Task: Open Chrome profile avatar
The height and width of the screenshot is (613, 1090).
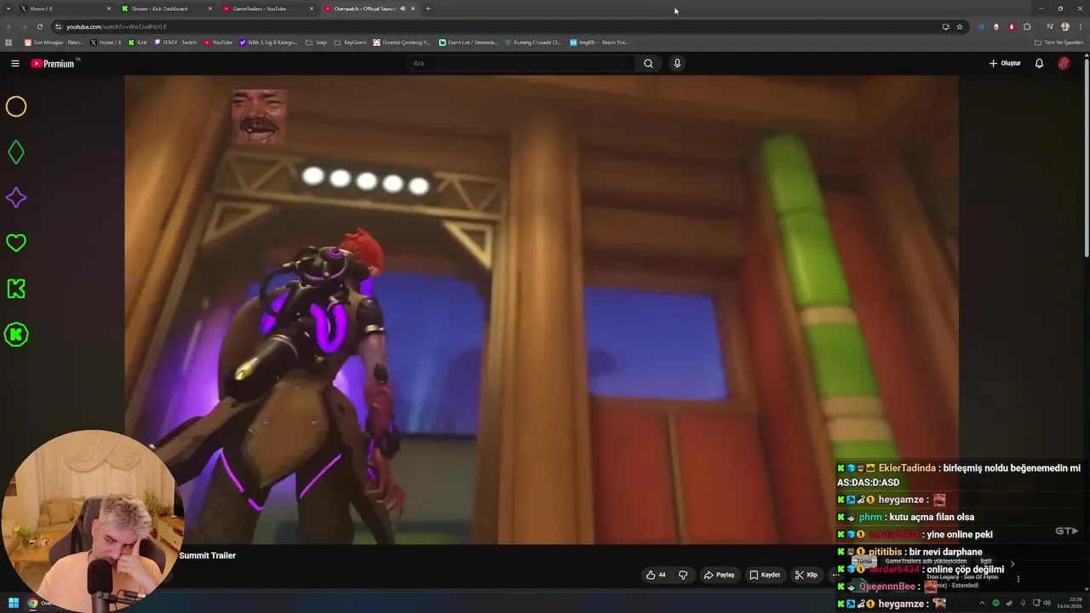Action: pyautogui.click(x=1065, y=26)
